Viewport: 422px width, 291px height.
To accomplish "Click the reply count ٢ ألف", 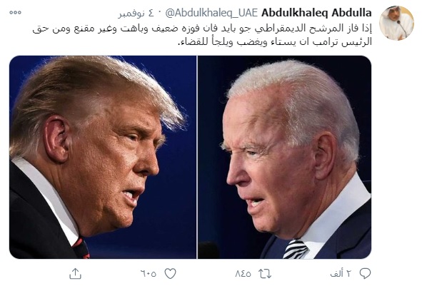I will (341, 273).
